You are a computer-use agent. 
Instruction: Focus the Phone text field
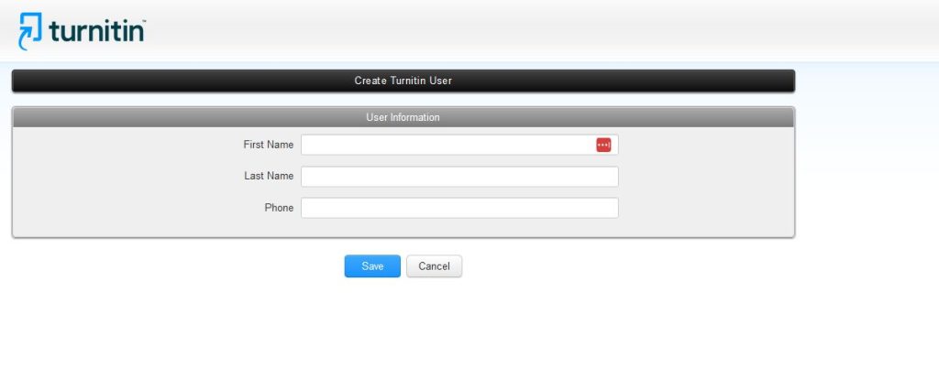[459, 208]
